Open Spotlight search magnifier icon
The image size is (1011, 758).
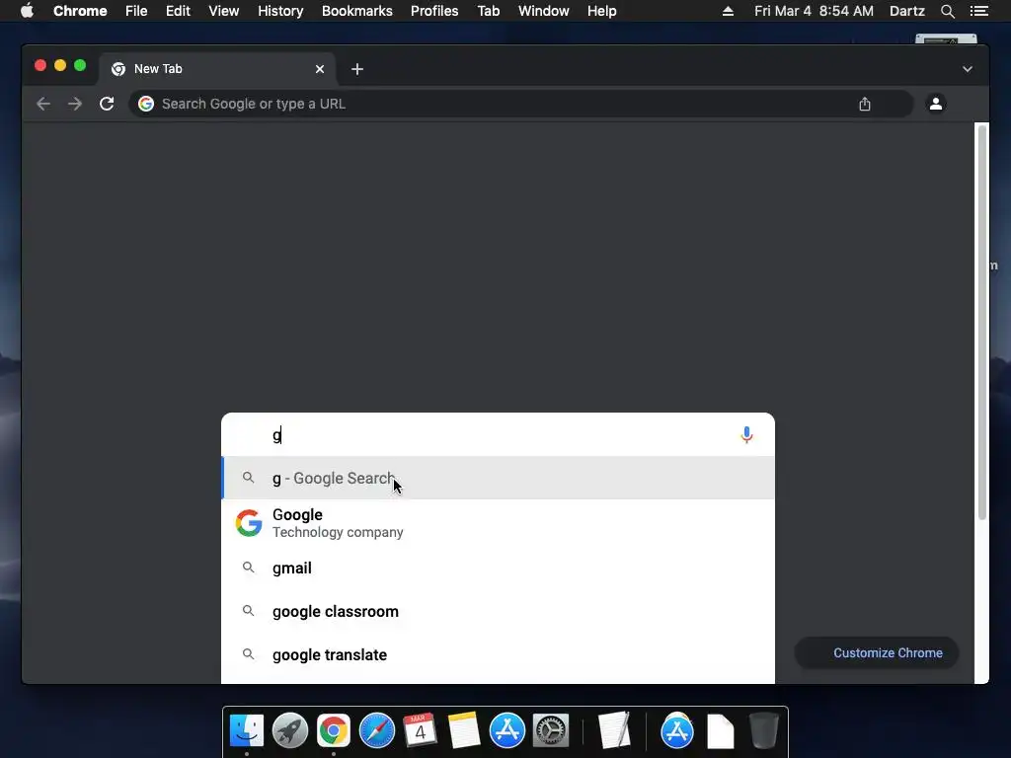point(947,11)
